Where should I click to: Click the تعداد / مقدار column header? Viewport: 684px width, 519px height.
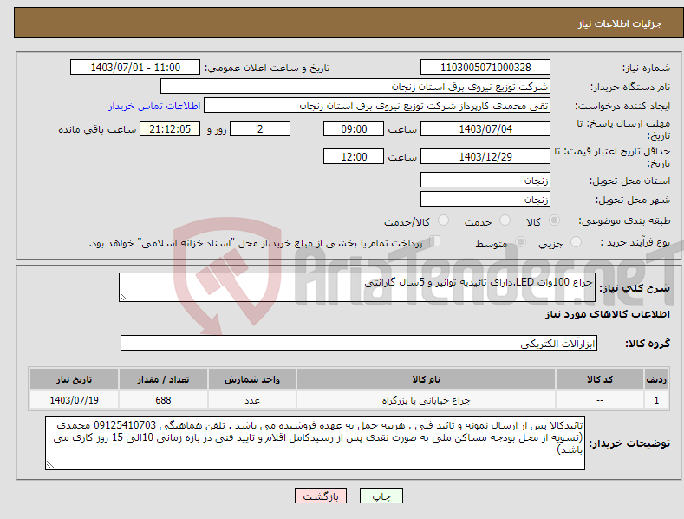click(163, 379)
